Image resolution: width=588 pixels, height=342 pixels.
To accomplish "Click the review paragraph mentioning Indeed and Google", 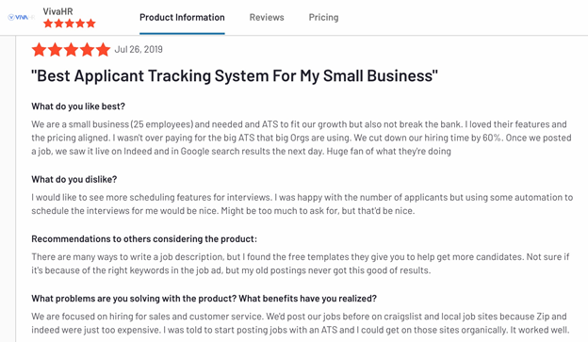I will 302,138.
